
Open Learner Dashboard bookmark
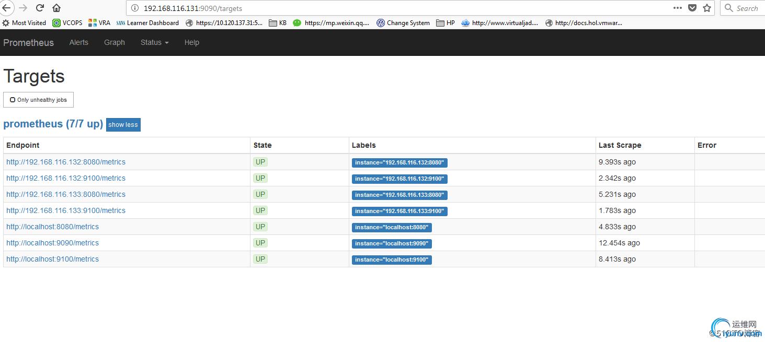coord(147,23)
